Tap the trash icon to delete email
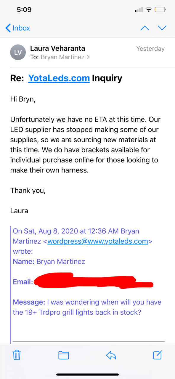 click(x=17, y=355)
